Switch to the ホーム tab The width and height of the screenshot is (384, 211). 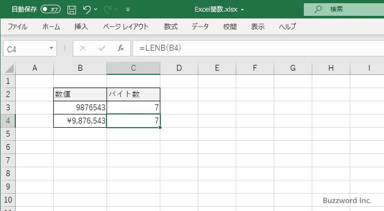(51, 26)
